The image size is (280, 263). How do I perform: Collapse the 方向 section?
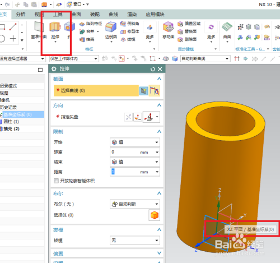[159, 105]
